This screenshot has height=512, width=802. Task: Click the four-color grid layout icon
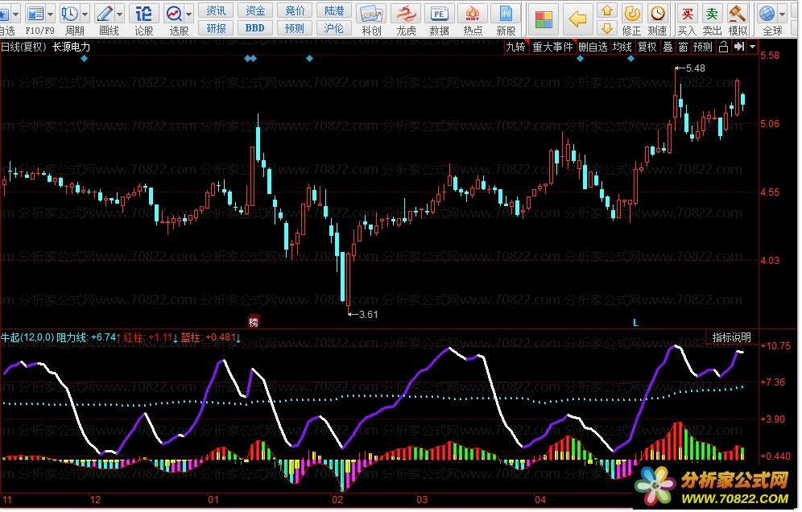544,20
